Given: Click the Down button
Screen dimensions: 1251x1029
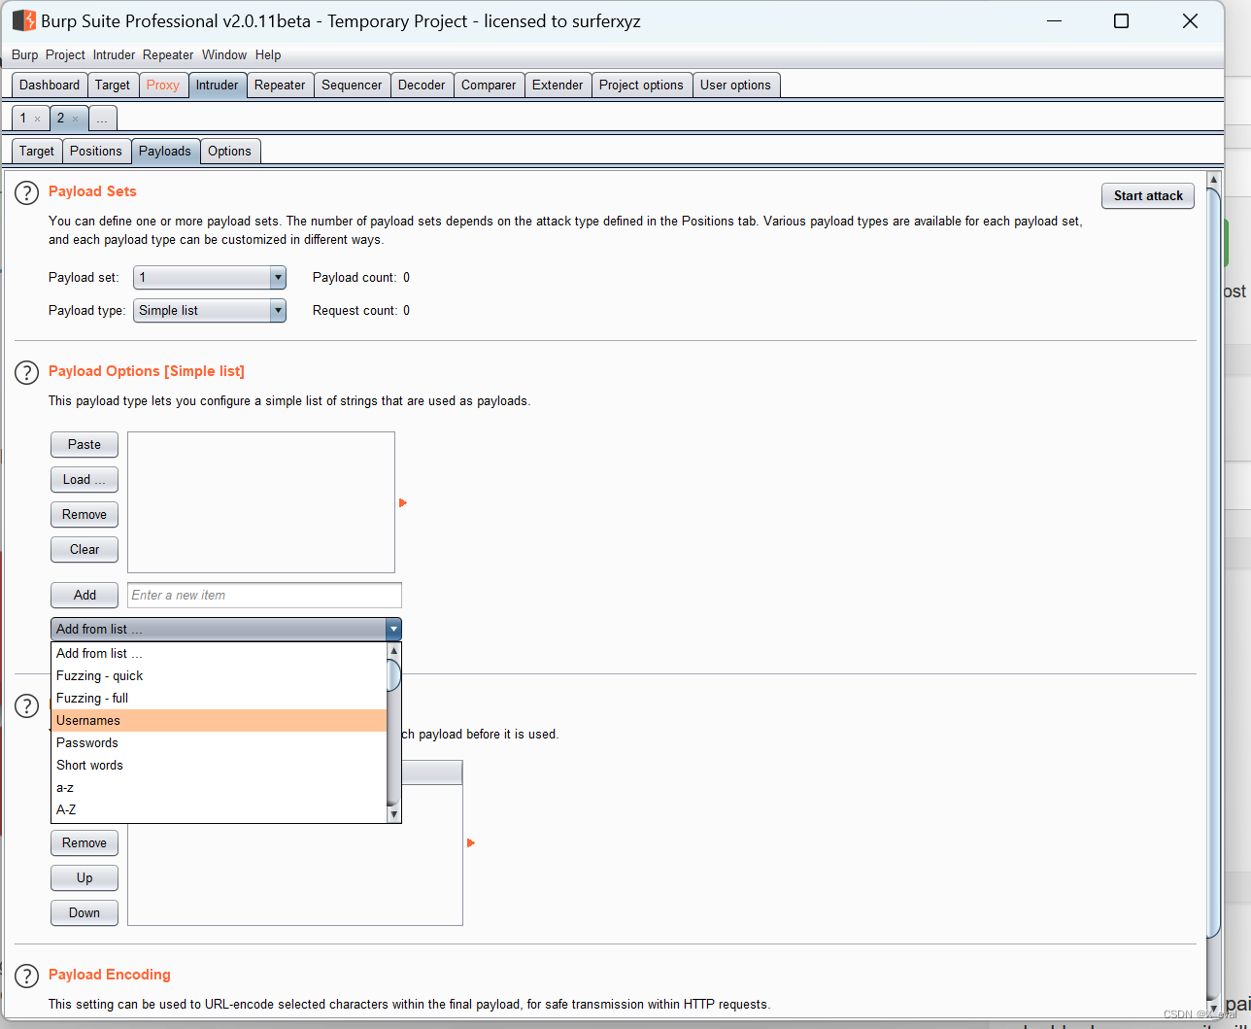Looking at the screenshot, I should click(x=85, y=912).
